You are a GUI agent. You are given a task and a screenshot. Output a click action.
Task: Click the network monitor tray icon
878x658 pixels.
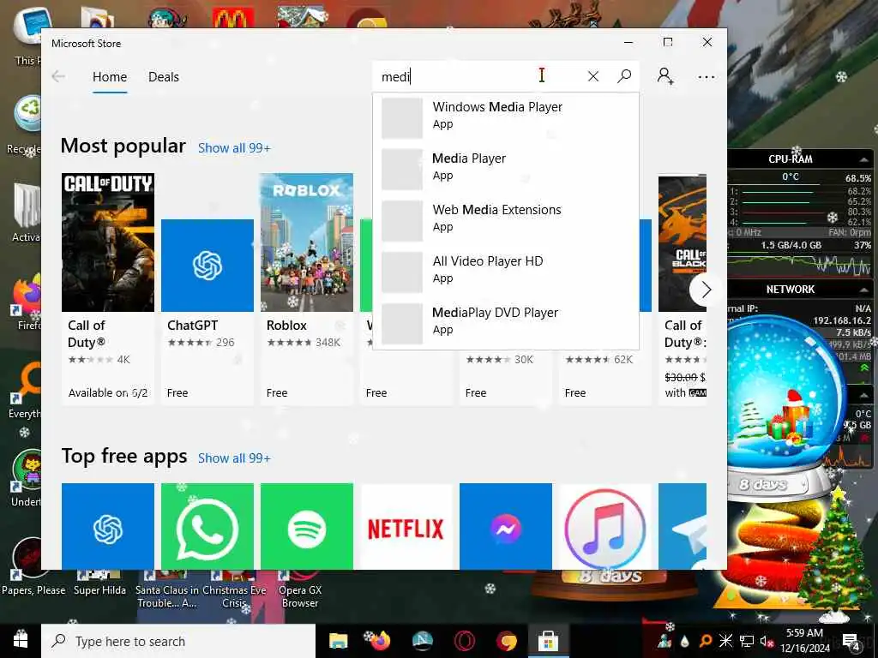click(x=746, y=641)
